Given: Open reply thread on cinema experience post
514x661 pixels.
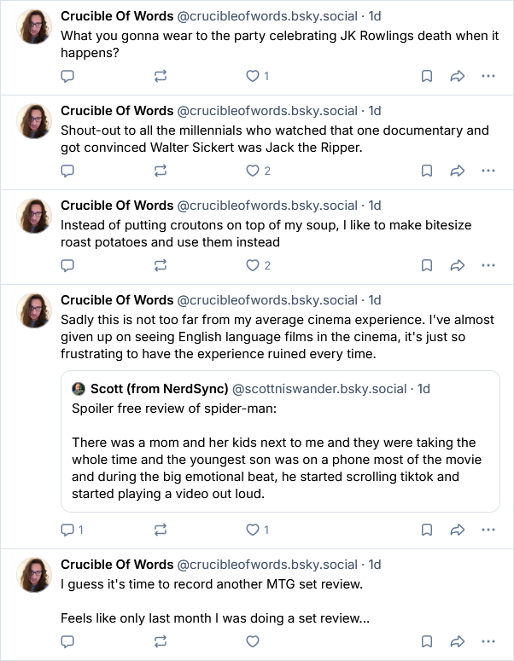Looking at the screenshot, I should [73, 530].
